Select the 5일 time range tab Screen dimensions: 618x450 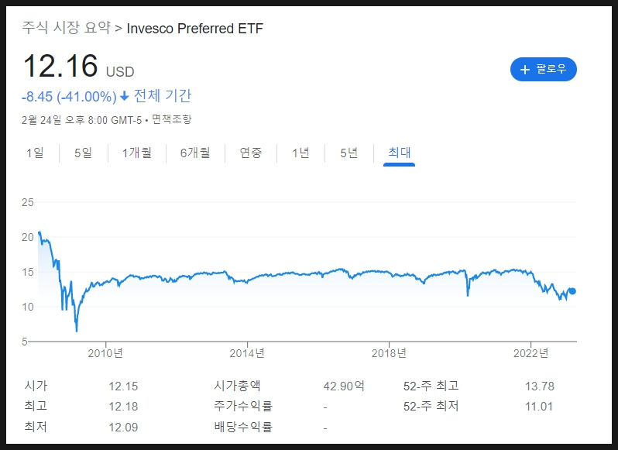tap(83, 153)
